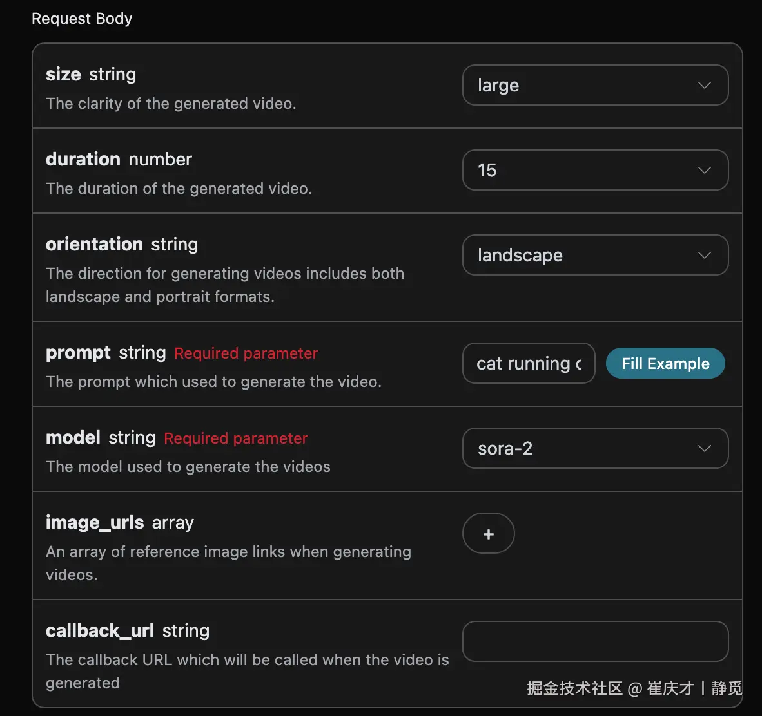Add an image URL with the plus button

(489, 534)
